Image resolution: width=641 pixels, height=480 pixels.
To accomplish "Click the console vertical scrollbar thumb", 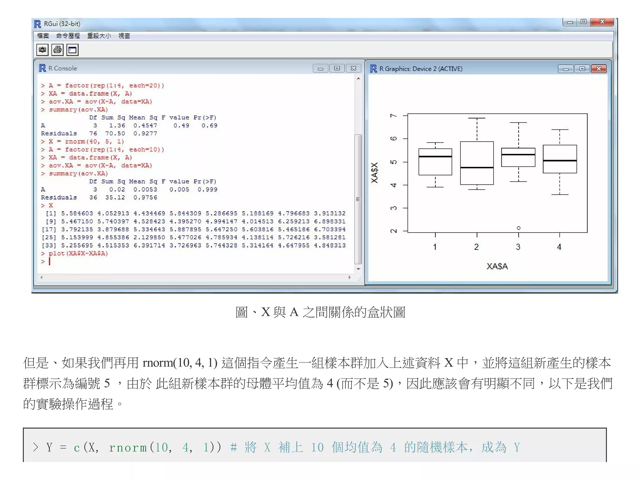I will point(358,199).
